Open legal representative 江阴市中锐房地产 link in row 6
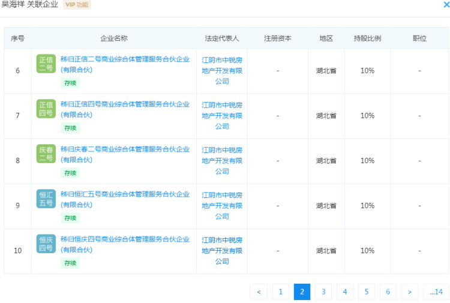The image size is (450, 303). coord(222,71)
